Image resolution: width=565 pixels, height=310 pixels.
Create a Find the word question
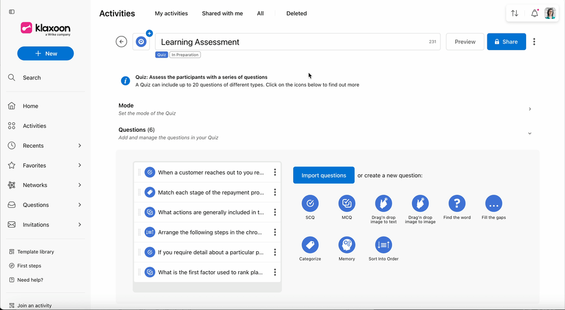pyautogui.click(x=457, y=204)
